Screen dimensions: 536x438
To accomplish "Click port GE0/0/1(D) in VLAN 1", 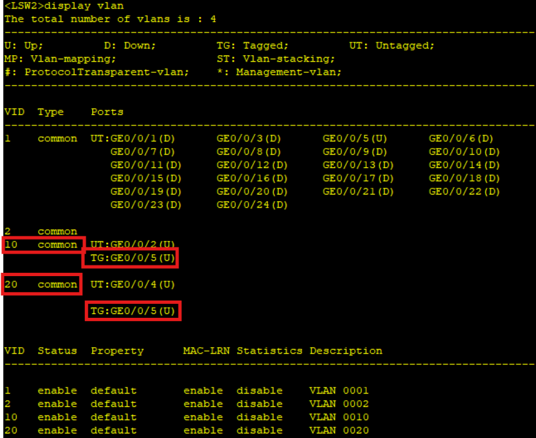I will 143,139.
